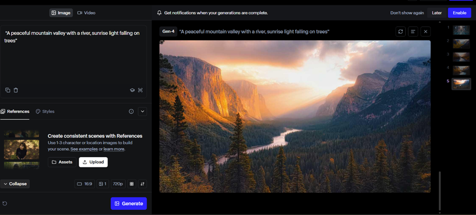Click the Gen-4 model badge
The image size is (476, 215).
(x=168, y=31)
